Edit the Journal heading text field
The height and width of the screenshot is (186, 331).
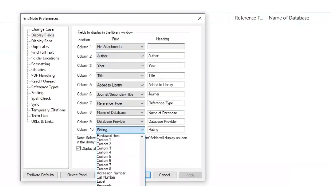coord(166,94)
